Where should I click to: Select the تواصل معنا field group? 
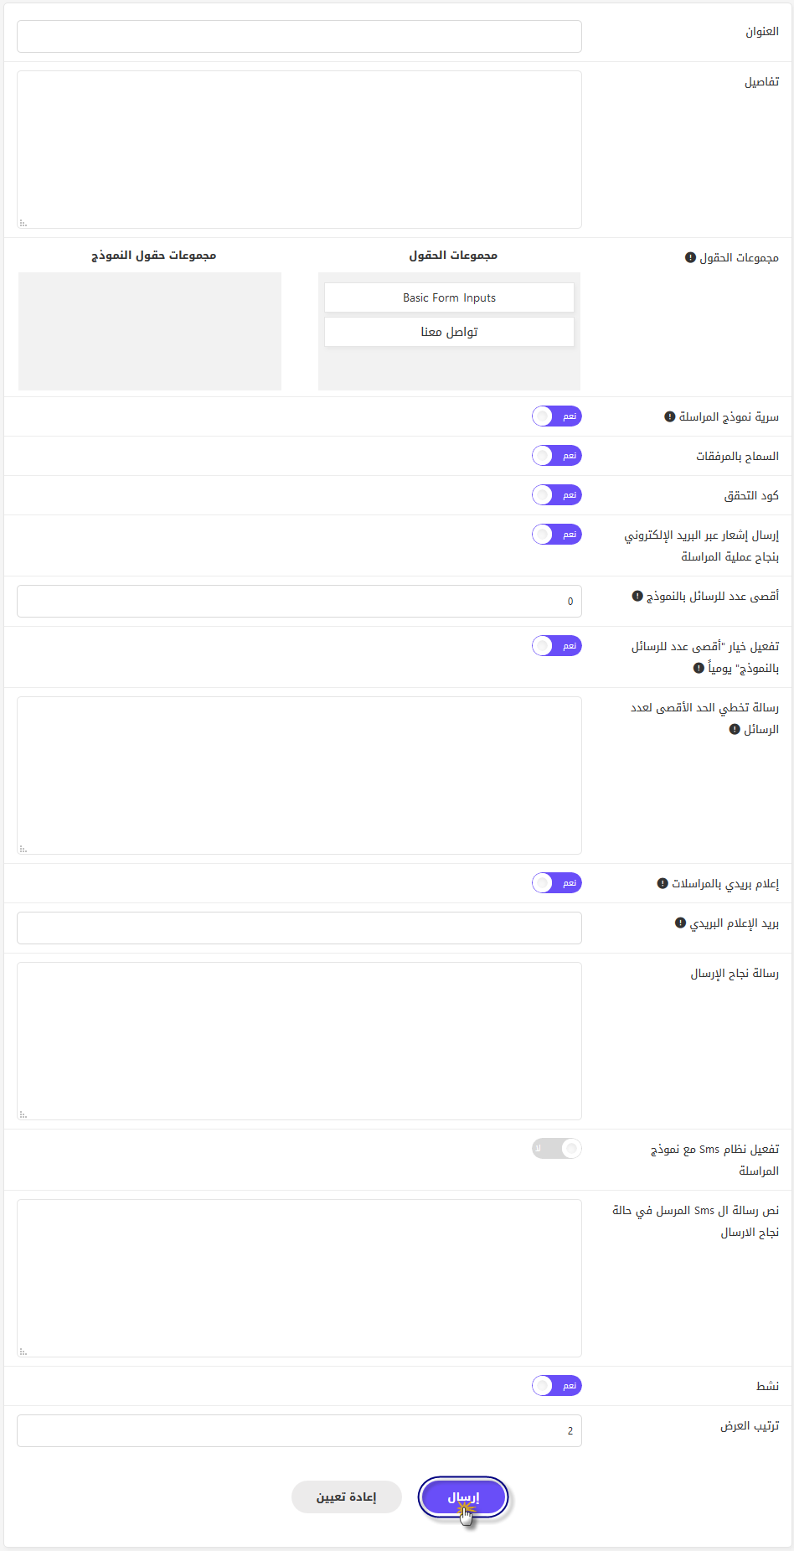tap(449, 332)
